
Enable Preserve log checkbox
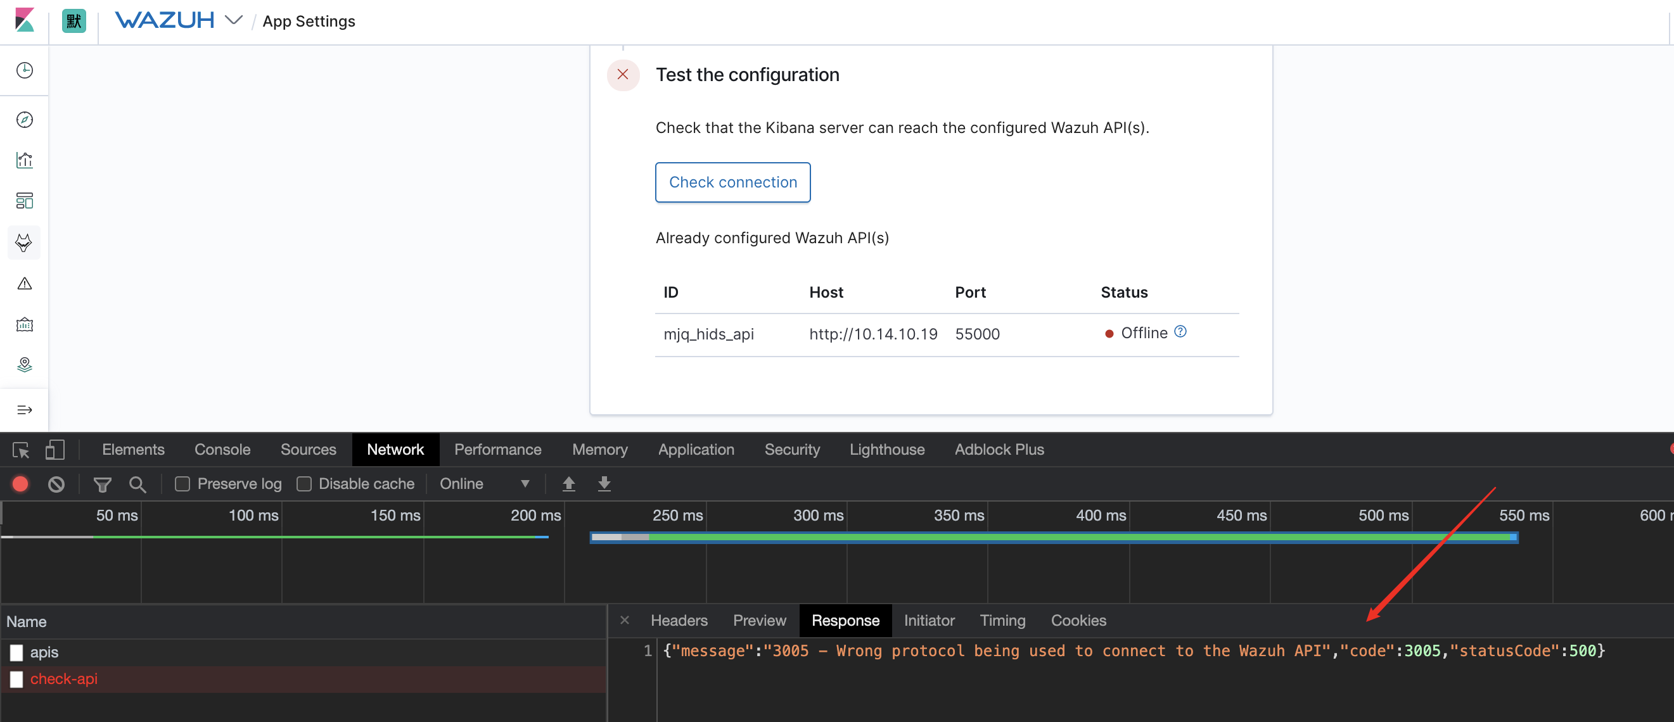pos(182,484)
